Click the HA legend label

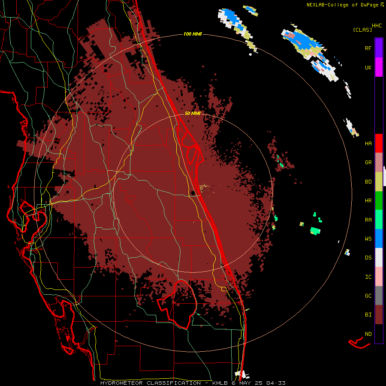[368, 143]
